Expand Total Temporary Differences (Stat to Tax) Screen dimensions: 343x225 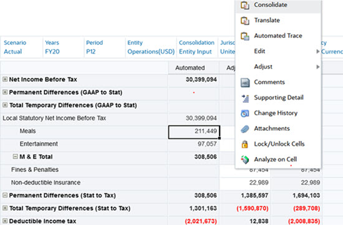[x=5, y=208]
